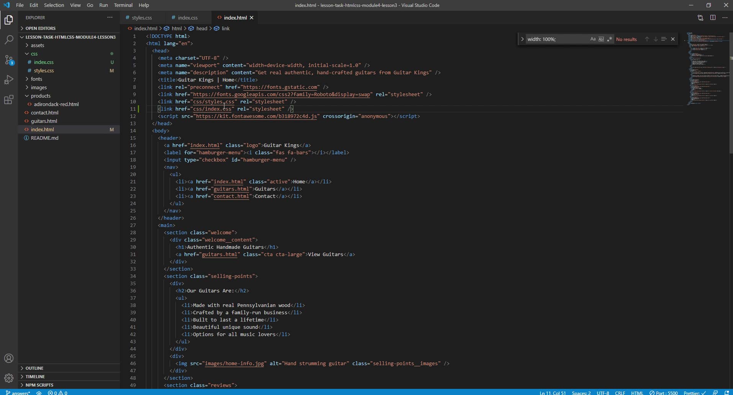Toggle Match Whole Word in find widget
The image size is (733, 395).
(601, 39)
